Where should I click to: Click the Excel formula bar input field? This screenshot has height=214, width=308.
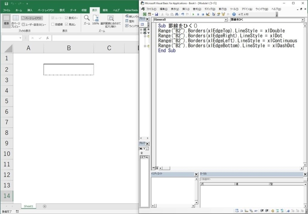point(95,38)
